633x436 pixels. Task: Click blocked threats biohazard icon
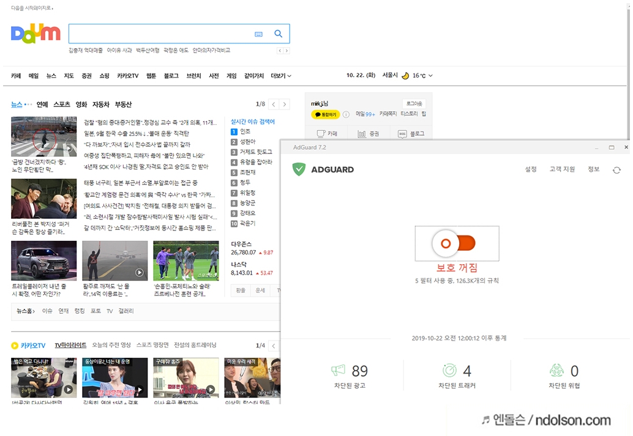tap(556, 370)
